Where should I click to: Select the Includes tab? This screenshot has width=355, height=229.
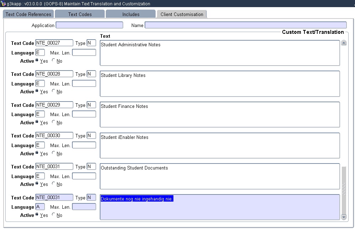pyautogui.click(x=131, y=14)
